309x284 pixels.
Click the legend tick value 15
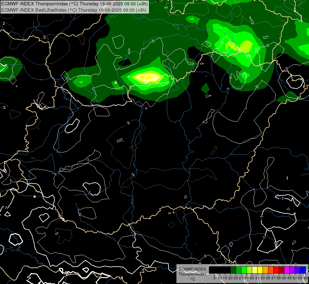coord(225,278)
